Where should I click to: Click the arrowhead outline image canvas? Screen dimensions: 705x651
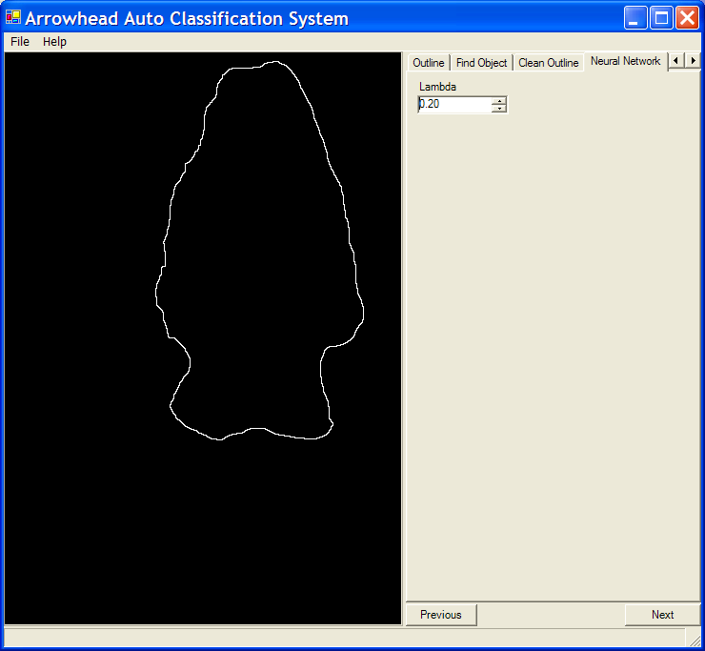(203, 338)
